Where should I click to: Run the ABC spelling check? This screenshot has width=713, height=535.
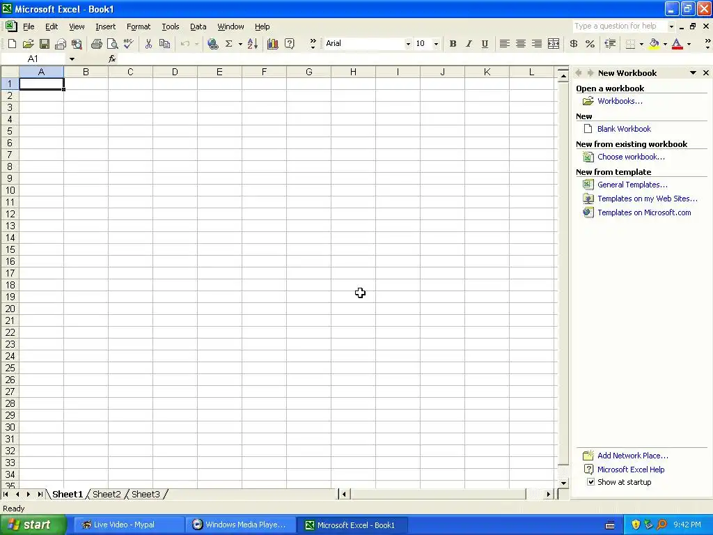(128, 44)
